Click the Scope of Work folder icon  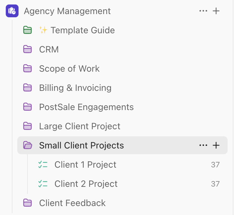pyautogui.click(x=28, y=69)
